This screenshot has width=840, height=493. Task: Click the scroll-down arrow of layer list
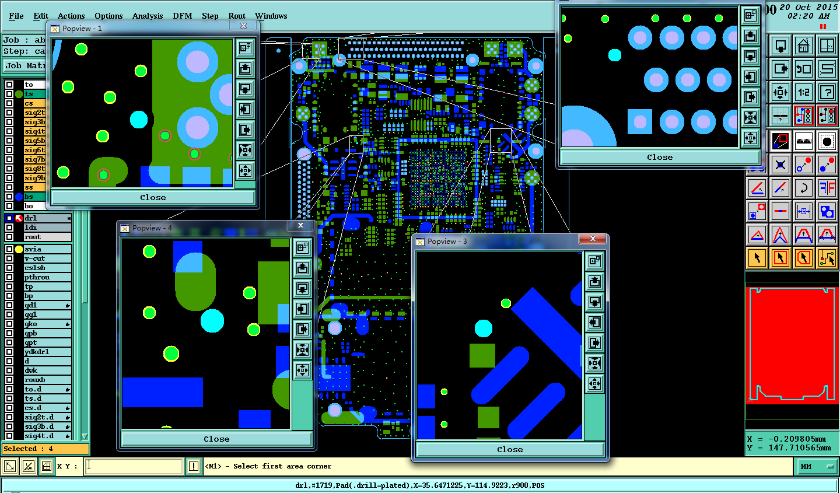point(85,436)
